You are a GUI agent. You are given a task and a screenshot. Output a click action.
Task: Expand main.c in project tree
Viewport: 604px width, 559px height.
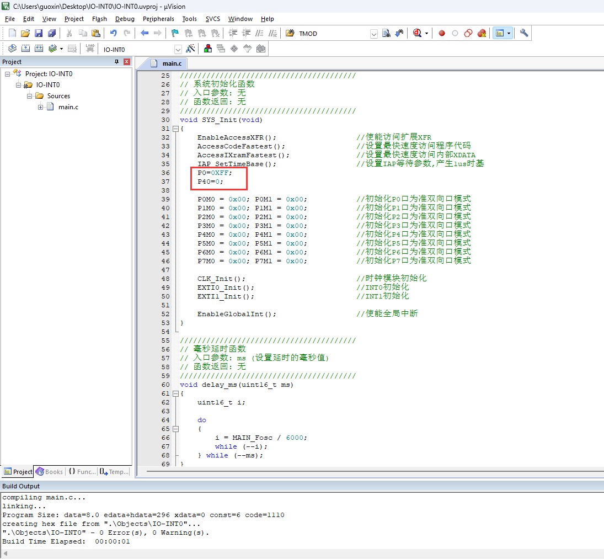pos(40,108)
